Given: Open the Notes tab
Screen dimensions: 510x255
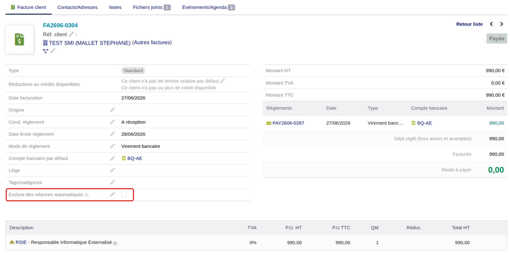Looking at the screenshot, I should [x=115, y=7].
